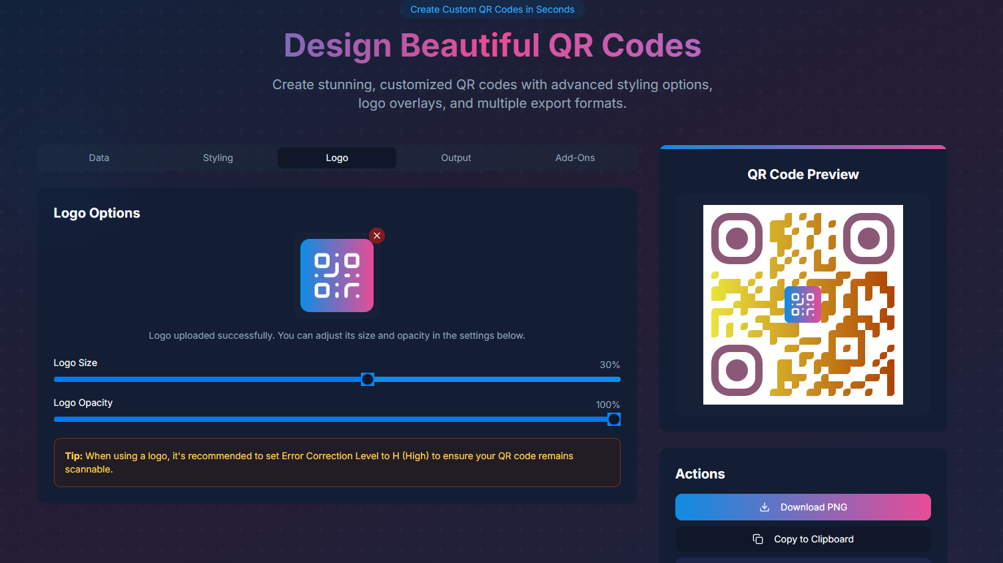Click the 'Logo Opacity' label
The height and width of the screenshot is (563, 1003).
(83, 403)
